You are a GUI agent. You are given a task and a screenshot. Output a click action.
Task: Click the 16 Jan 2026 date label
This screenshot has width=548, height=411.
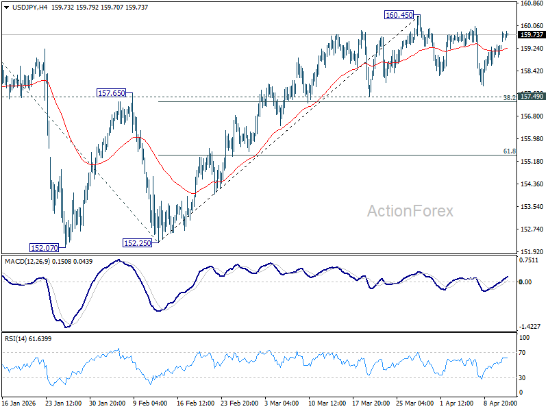click(19, 403)
